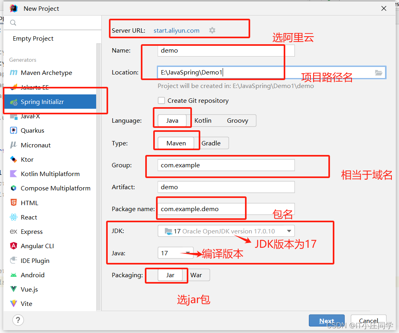Click the Quarkus generator icon
The image size is (399, 333).
14,130
